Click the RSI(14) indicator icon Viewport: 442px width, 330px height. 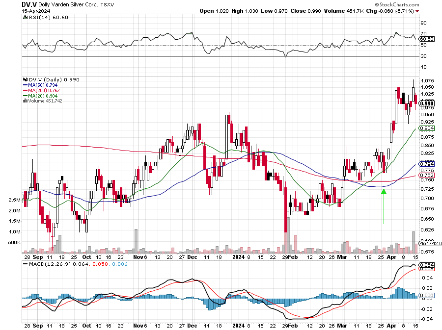click(x=25, y=18)
